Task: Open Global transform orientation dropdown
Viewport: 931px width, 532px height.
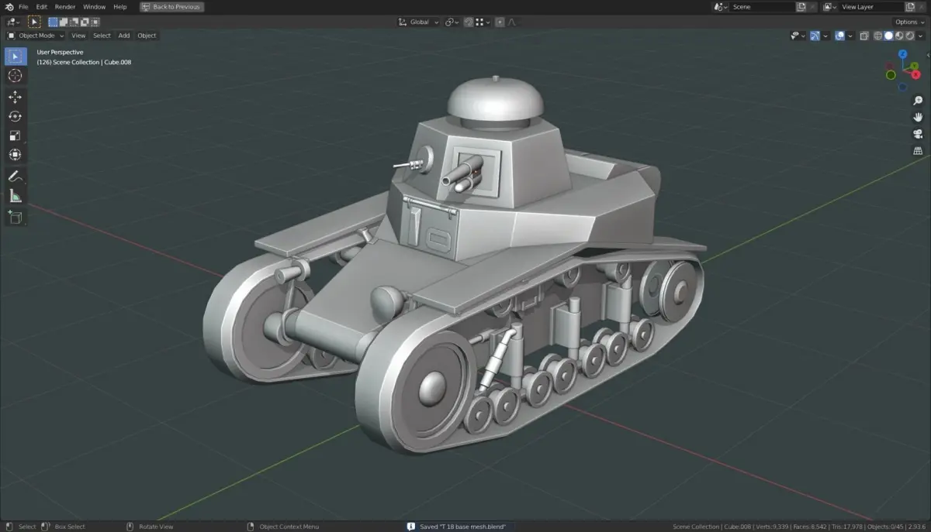Action: tap(419, 22)
